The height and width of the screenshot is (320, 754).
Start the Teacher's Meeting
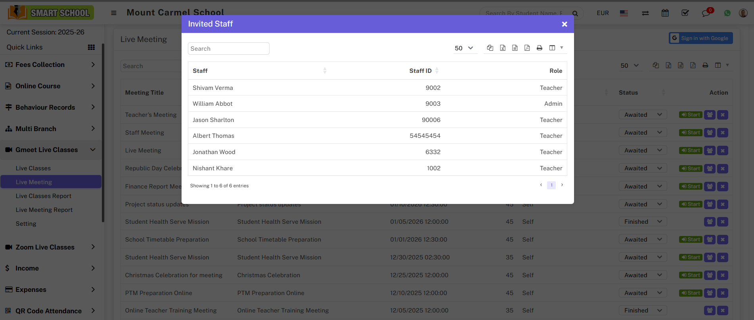[691, 115]
